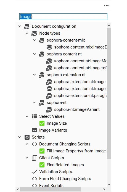Collapse the Document Changing Scripts branch

27,144
